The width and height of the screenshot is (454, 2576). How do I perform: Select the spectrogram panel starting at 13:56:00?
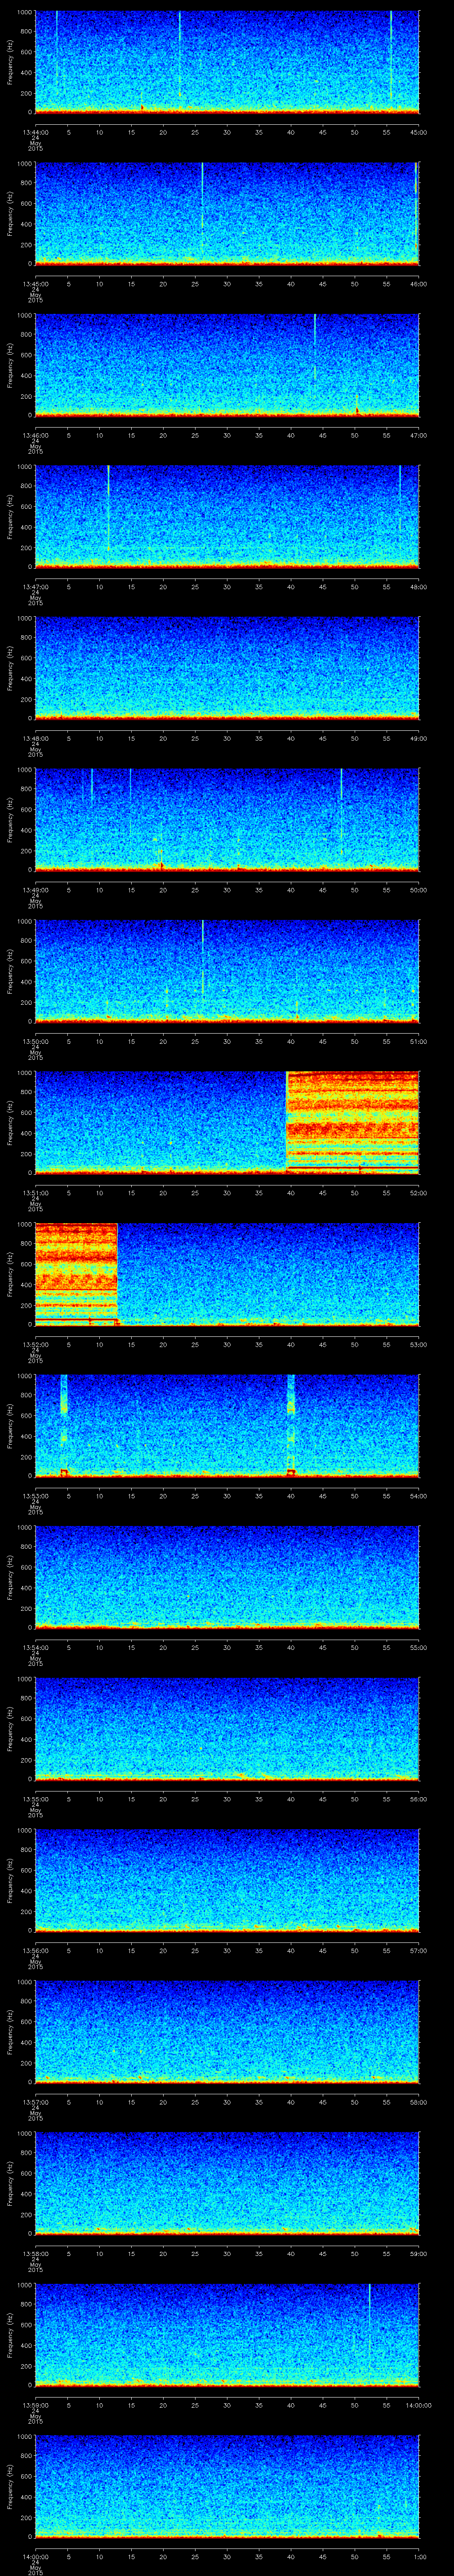coord(227,1880)
